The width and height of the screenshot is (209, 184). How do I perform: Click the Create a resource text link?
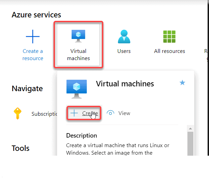click(33, 55)
